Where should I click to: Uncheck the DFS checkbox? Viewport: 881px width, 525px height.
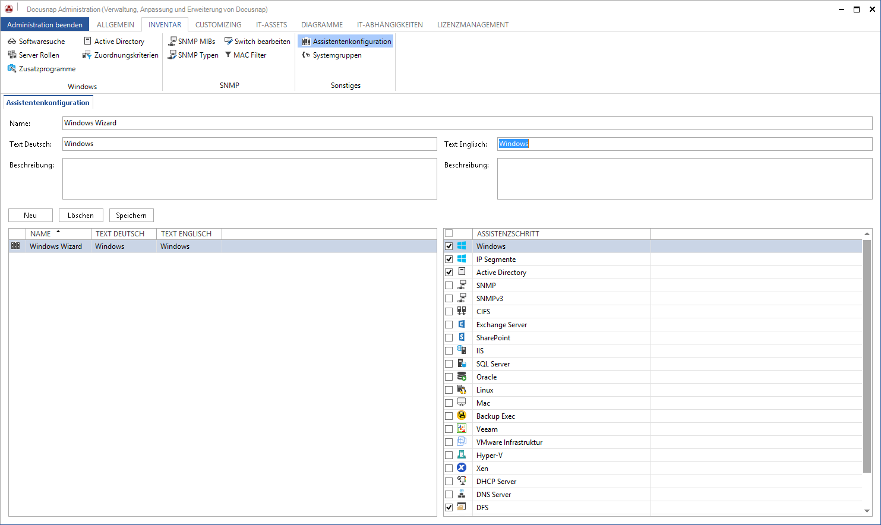tap(449, 507)
